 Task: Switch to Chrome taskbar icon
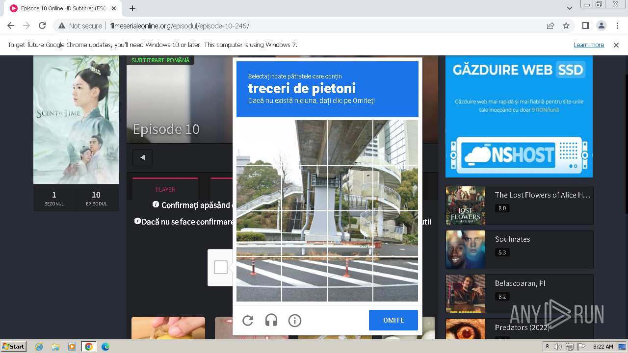pyautogui.click(x=88, y=347)
